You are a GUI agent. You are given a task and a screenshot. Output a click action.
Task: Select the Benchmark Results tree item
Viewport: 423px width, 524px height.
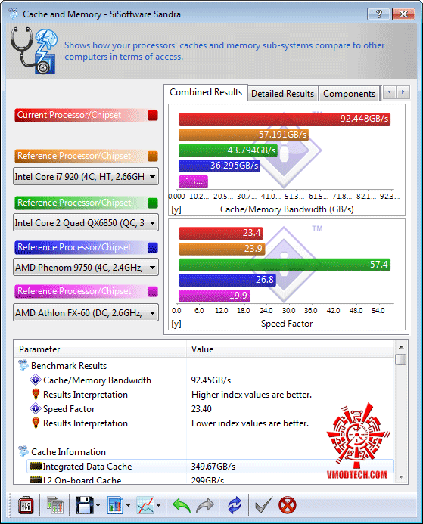pos(69,366)
